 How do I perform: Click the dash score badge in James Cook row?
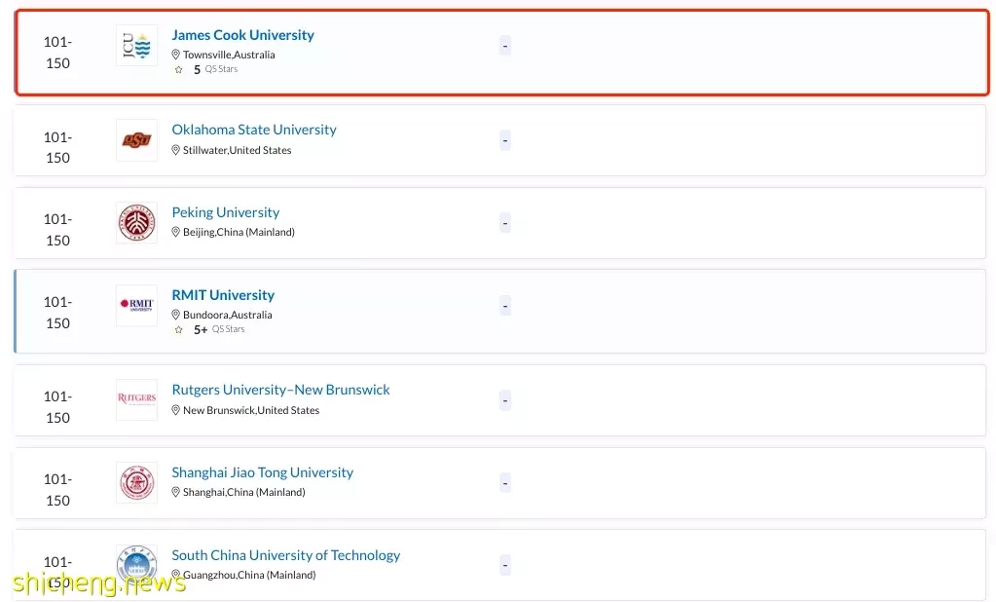[x=505, y=46]
